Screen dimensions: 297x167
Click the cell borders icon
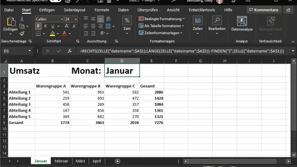[38, 33]
